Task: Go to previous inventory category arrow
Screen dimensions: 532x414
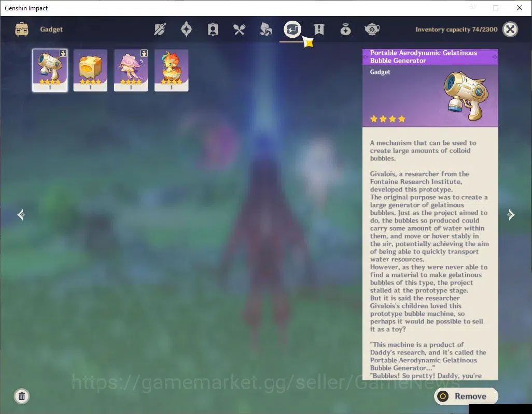Action: click(x=21, y=215)
